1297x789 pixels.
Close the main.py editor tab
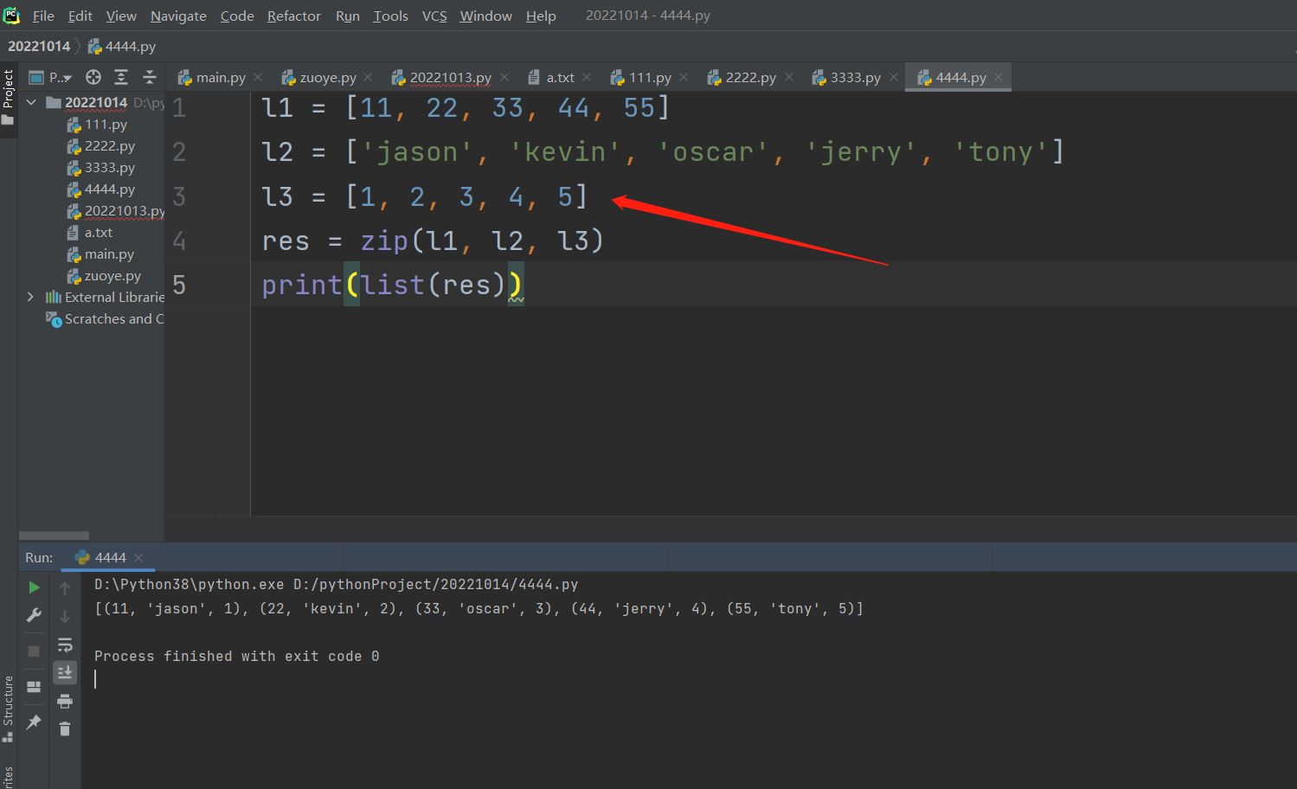coord(258,77)
